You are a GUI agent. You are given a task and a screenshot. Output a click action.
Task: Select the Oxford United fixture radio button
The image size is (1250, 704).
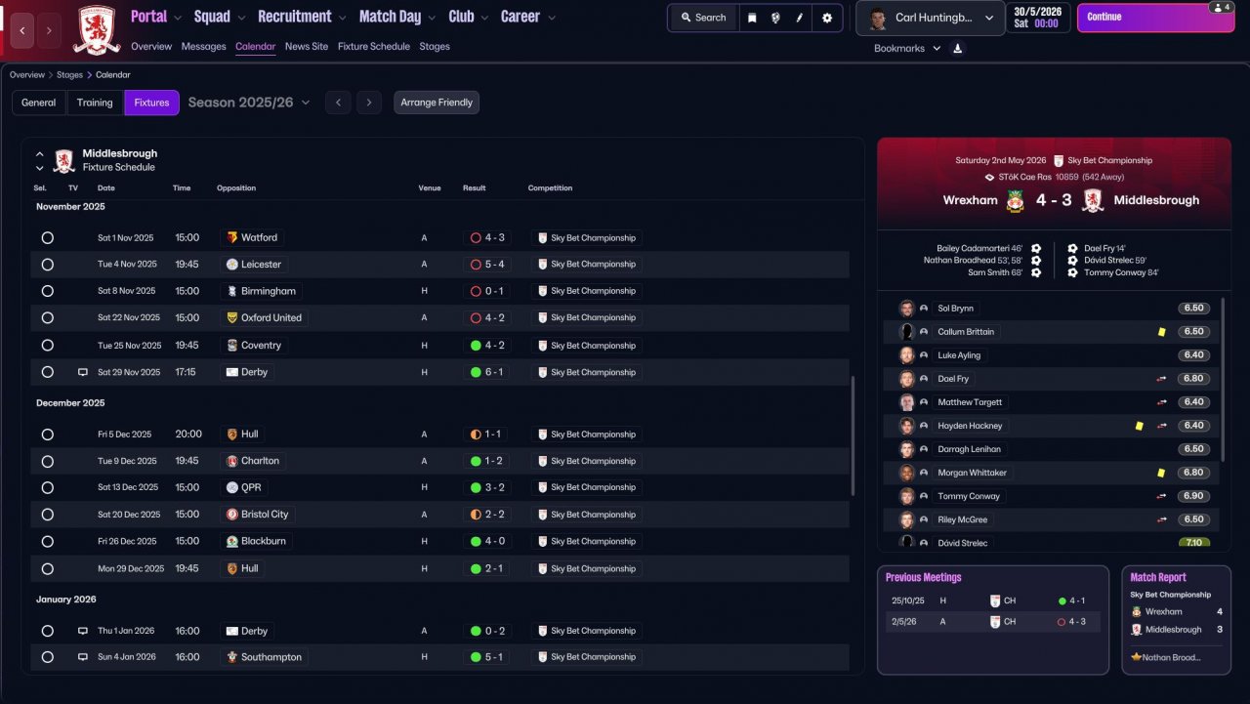pyautogui.click(x=47, y=318)
